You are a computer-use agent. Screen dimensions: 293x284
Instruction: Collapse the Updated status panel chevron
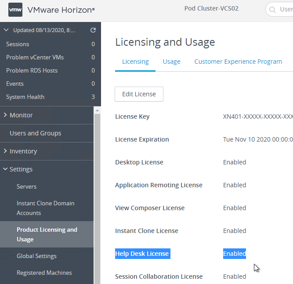[x=6, y=30]
